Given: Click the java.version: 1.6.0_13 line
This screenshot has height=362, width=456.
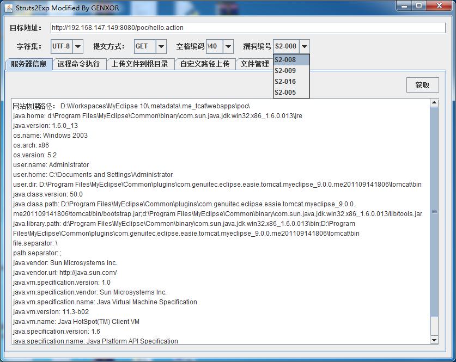Looking at the screenshot, I should click(x=45, y=126).
